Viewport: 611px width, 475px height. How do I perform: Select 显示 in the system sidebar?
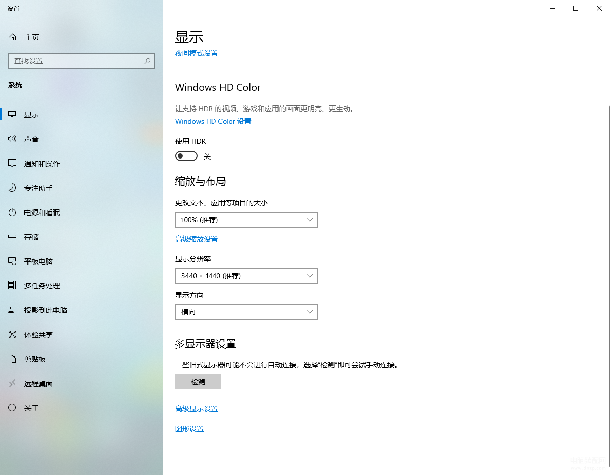click(81, 115)
